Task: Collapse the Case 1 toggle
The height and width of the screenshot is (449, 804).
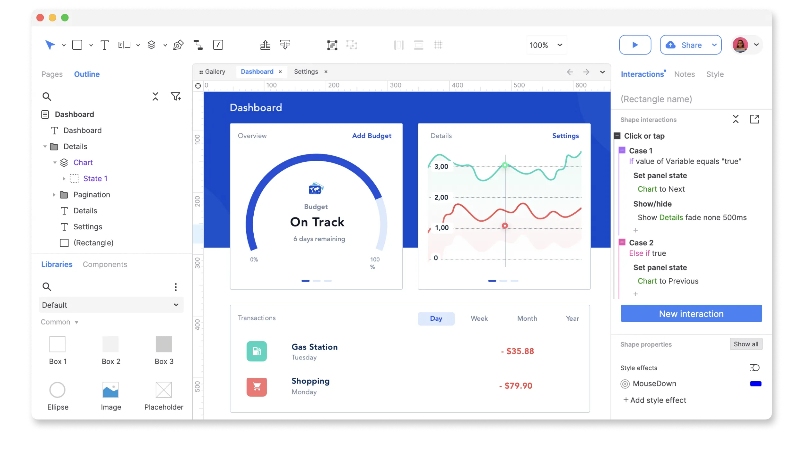Action: click(x=622, y=150)
